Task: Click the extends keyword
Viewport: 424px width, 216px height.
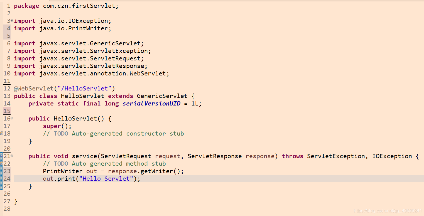Action: coord(121,96)
